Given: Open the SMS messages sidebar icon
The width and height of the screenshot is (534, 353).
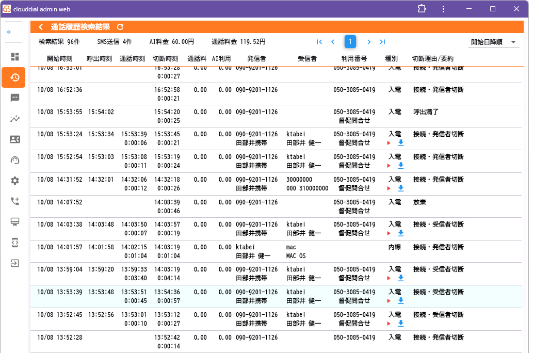Looking at the screenshot, I should (14, 98).
